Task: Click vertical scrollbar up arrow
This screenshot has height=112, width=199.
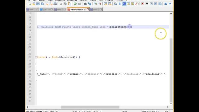Action: click(171, 13)
